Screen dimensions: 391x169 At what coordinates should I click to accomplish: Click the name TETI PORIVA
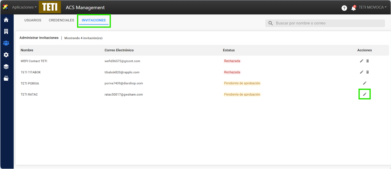(x=30, y=83)
